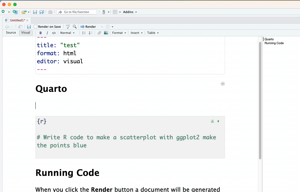Toggle bold formatting

click(x=41, y=33)
